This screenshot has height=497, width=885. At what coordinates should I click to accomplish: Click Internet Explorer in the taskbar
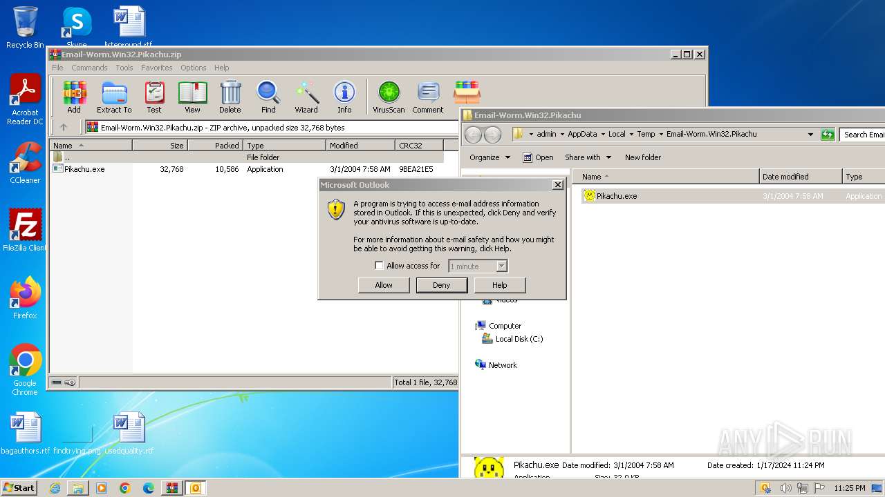[55, 488]
